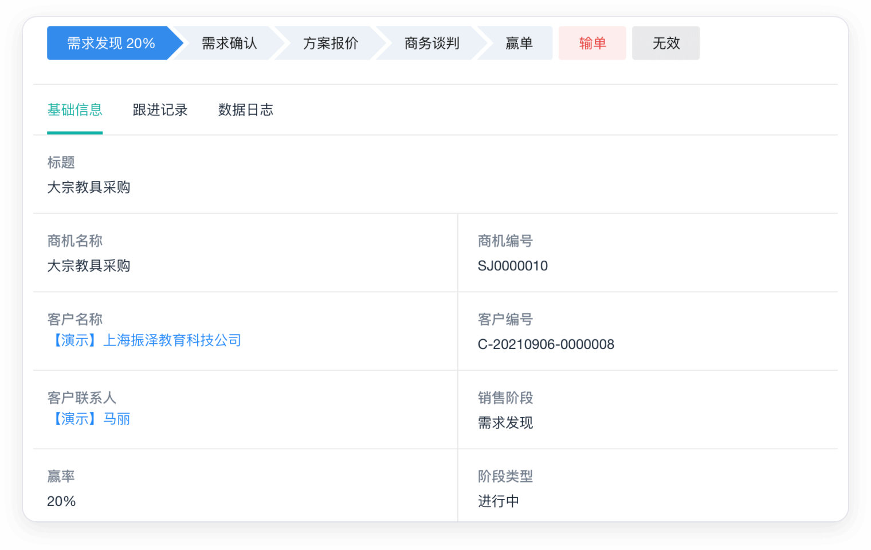Screen dimensions: 871x550
Task: Click the 客户编号 field label
Action: (505, 320)
